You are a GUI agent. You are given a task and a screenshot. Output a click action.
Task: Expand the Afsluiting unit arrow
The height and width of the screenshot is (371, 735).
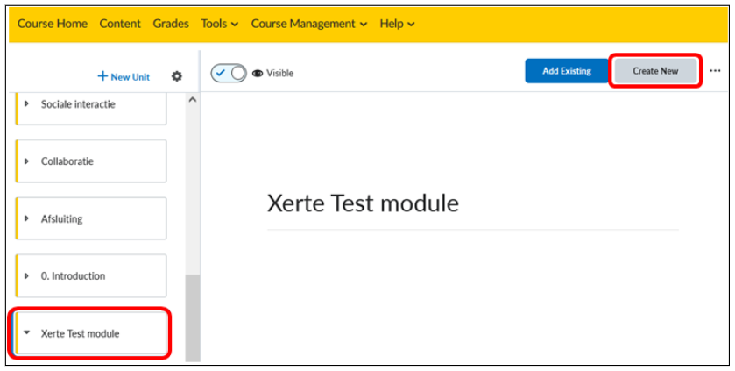26,218
